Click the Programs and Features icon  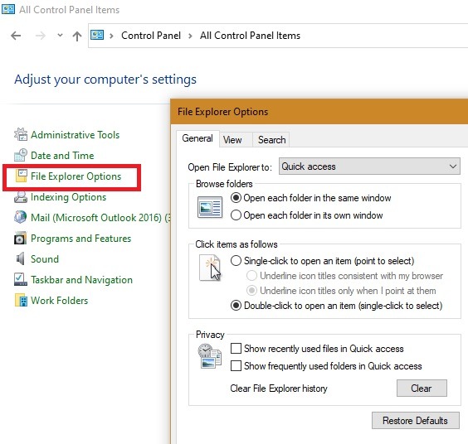coord(20,238)
